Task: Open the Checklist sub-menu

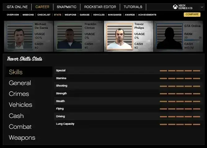Action: tap(44, 15)
